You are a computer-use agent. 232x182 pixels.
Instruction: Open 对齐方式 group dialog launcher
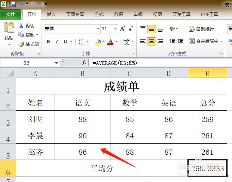coord(222,53)
